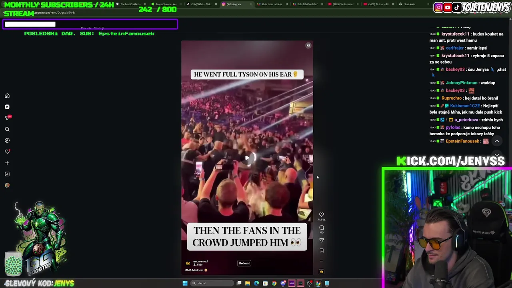Expand chat with the down chevron
The width and height of the screenshot is (512, 288).
tap(497, 155)
